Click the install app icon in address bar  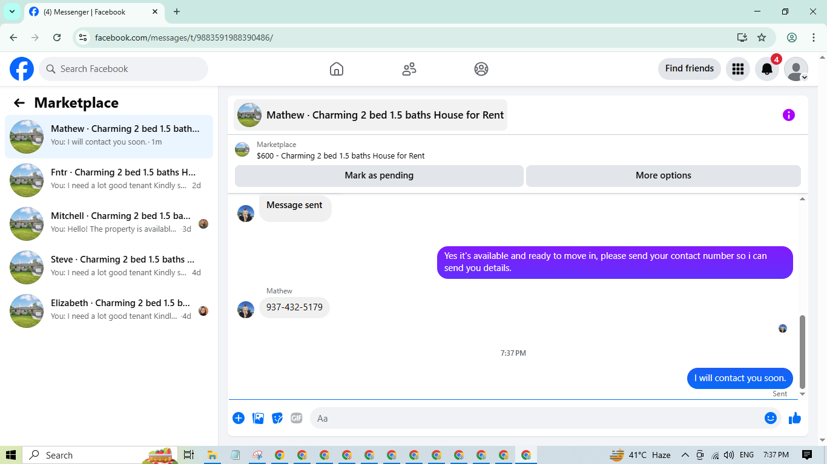click(742, 38)
